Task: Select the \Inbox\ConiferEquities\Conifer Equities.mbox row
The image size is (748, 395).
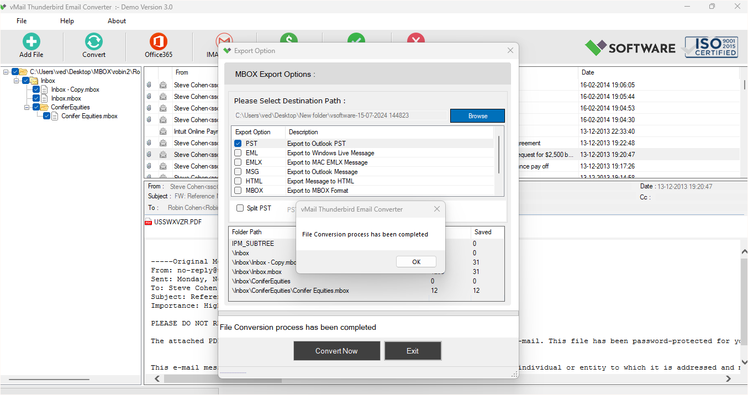Action: click(x=366, y=291)
